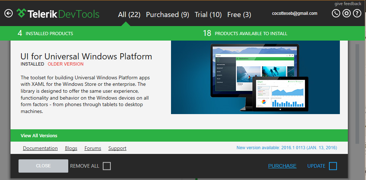This screenshot has width=366, height=180.
Task: Click the INSTALLED status label
Action: 32,64
